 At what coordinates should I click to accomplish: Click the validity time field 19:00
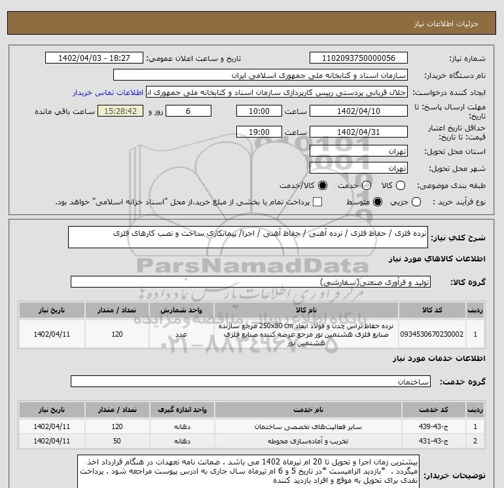[259, 132]
